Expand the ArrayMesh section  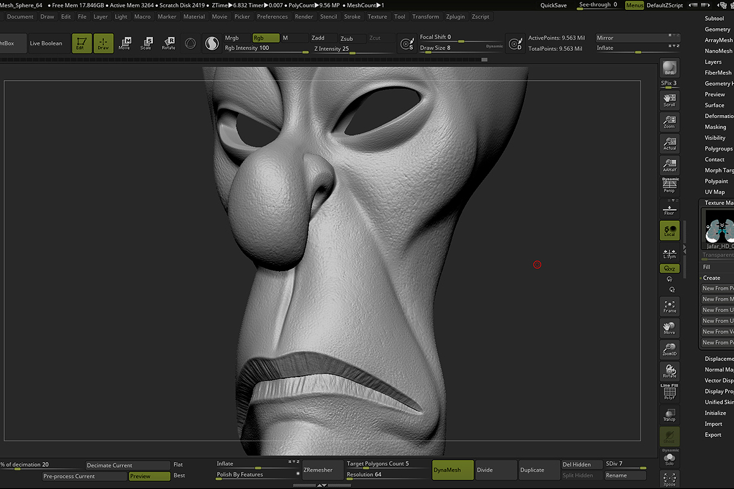tap(719, 40)
